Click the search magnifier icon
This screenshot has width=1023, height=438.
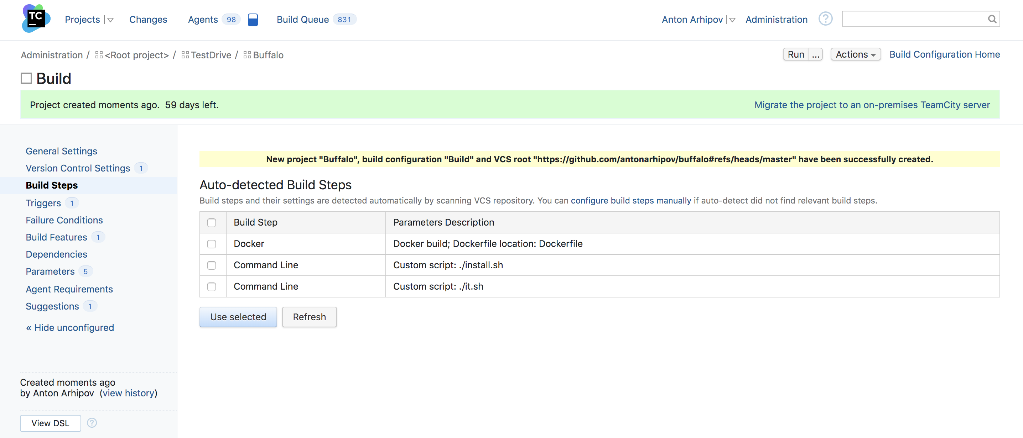pos(992,19)
